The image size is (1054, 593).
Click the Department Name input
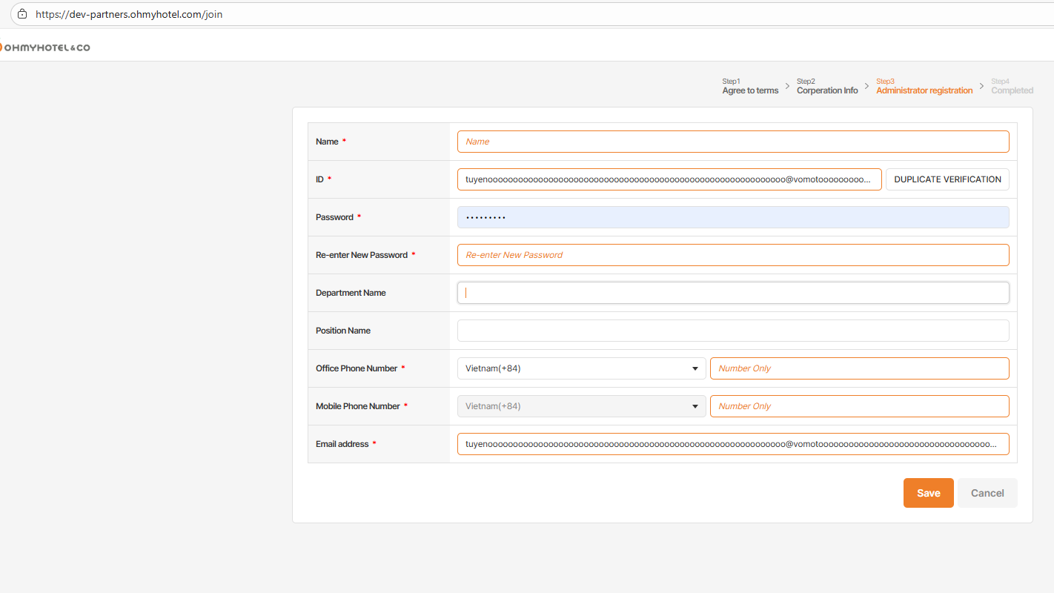coord(733,293)
